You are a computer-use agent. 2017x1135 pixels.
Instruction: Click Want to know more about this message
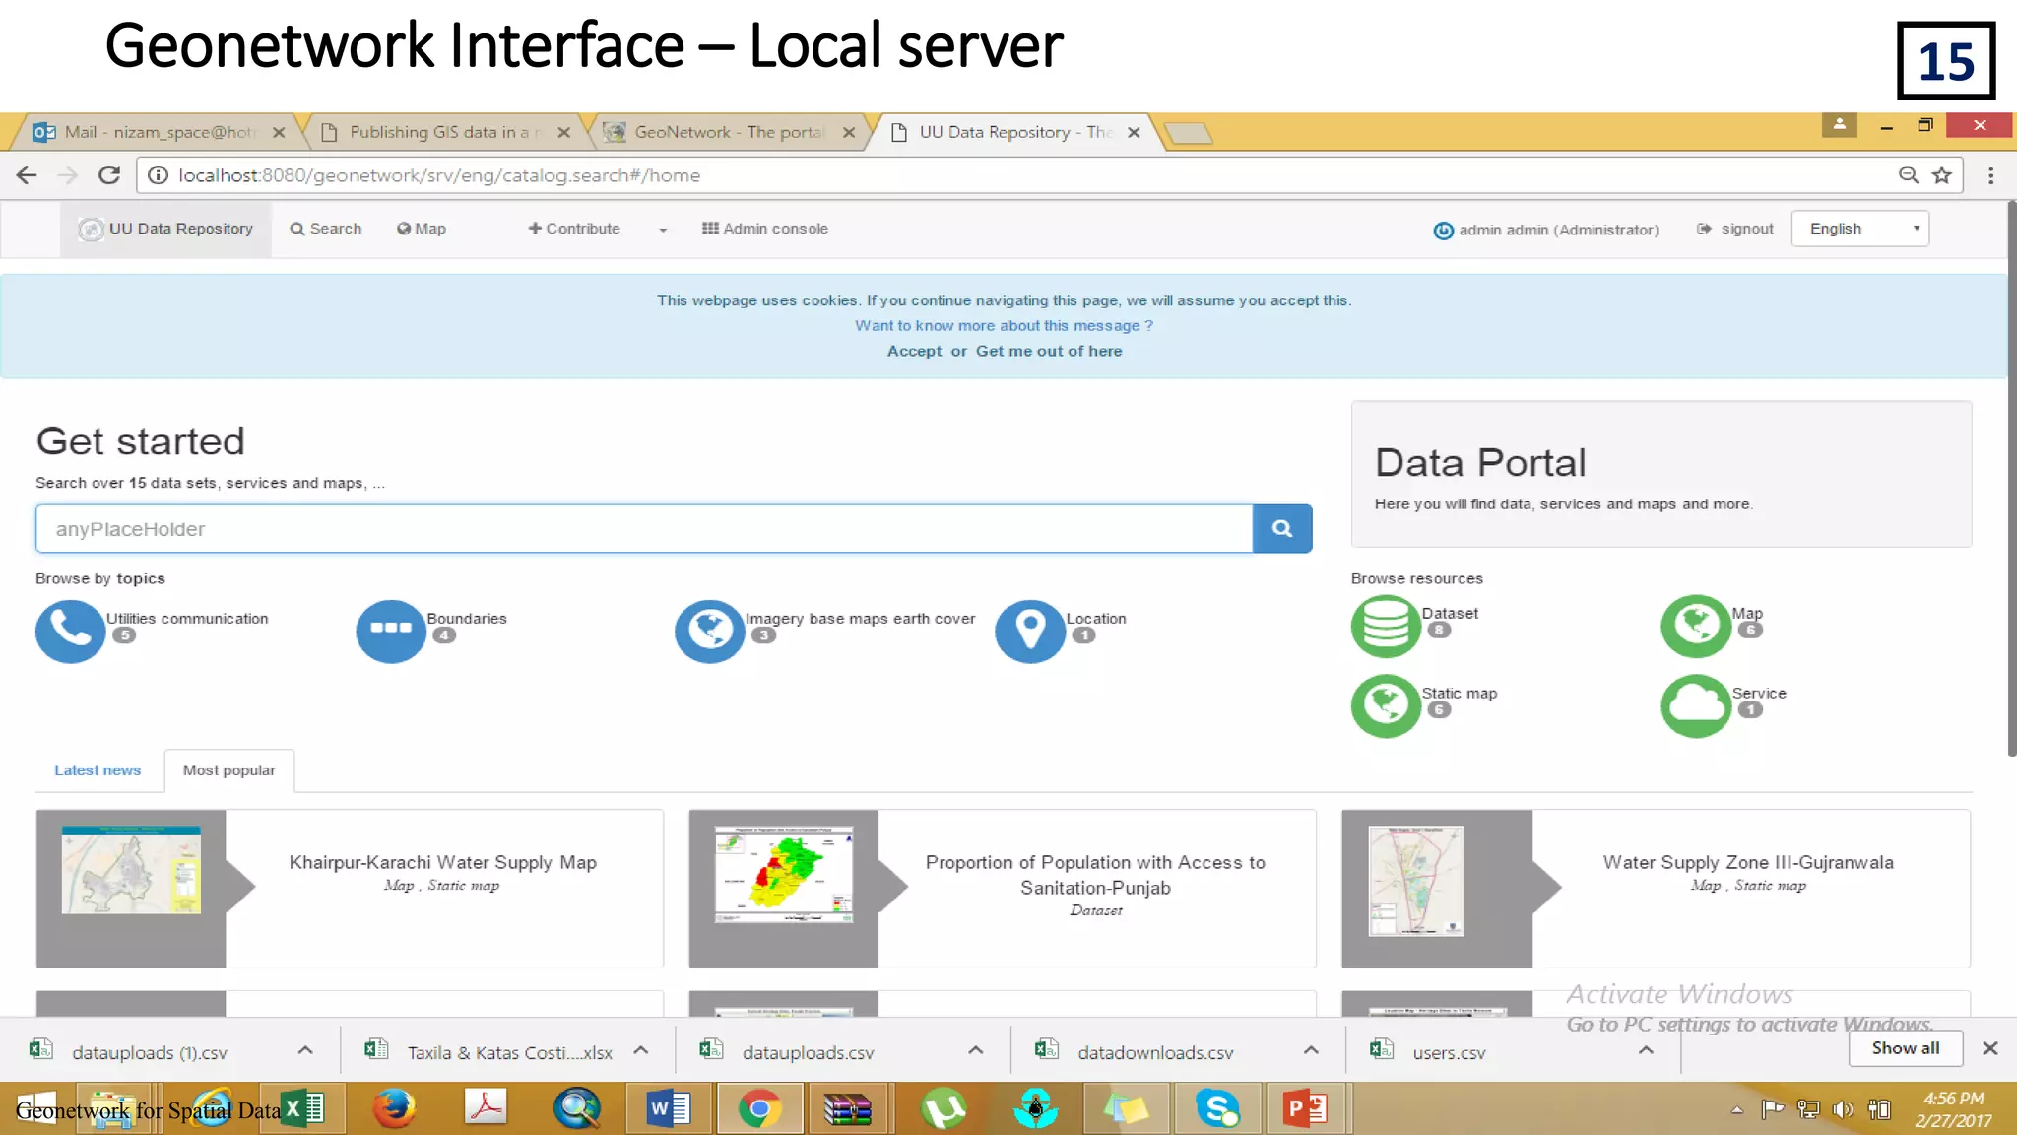pos(1004,325)
